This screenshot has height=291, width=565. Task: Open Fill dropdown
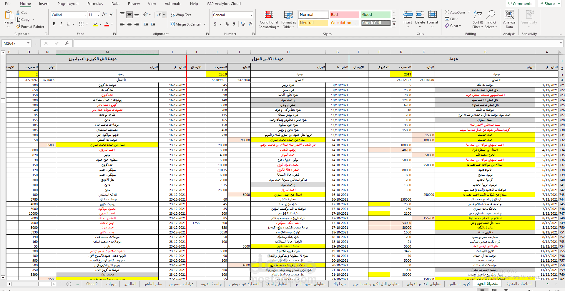coord(451,19)
